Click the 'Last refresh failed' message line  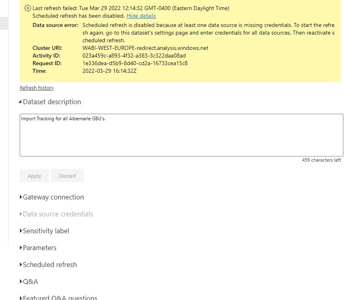[131, 8]
